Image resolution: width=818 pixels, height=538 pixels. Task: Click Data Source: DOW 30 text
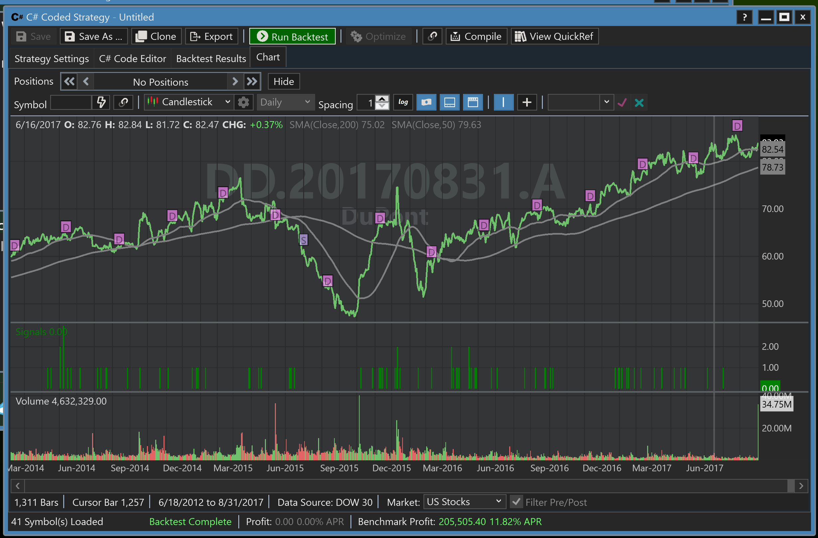[325, 502]
